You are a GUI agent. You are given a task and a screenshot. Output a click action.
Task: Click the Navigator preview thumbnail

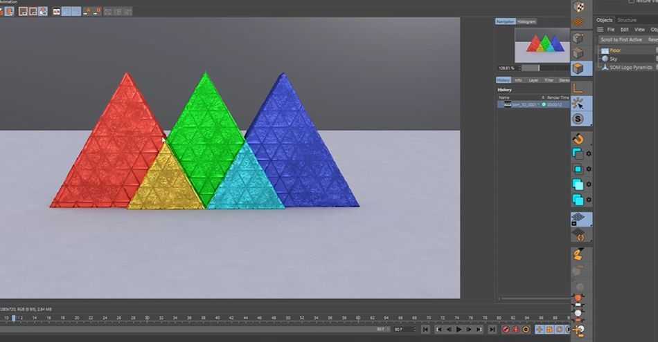tap(542, 45)
